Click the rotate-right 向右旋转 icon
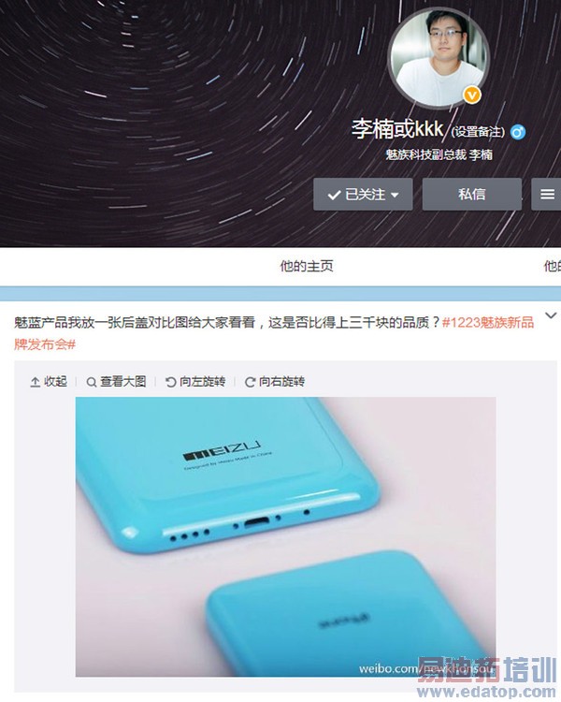This screenshot has width=561, height=702. click(x=250, y=382)
